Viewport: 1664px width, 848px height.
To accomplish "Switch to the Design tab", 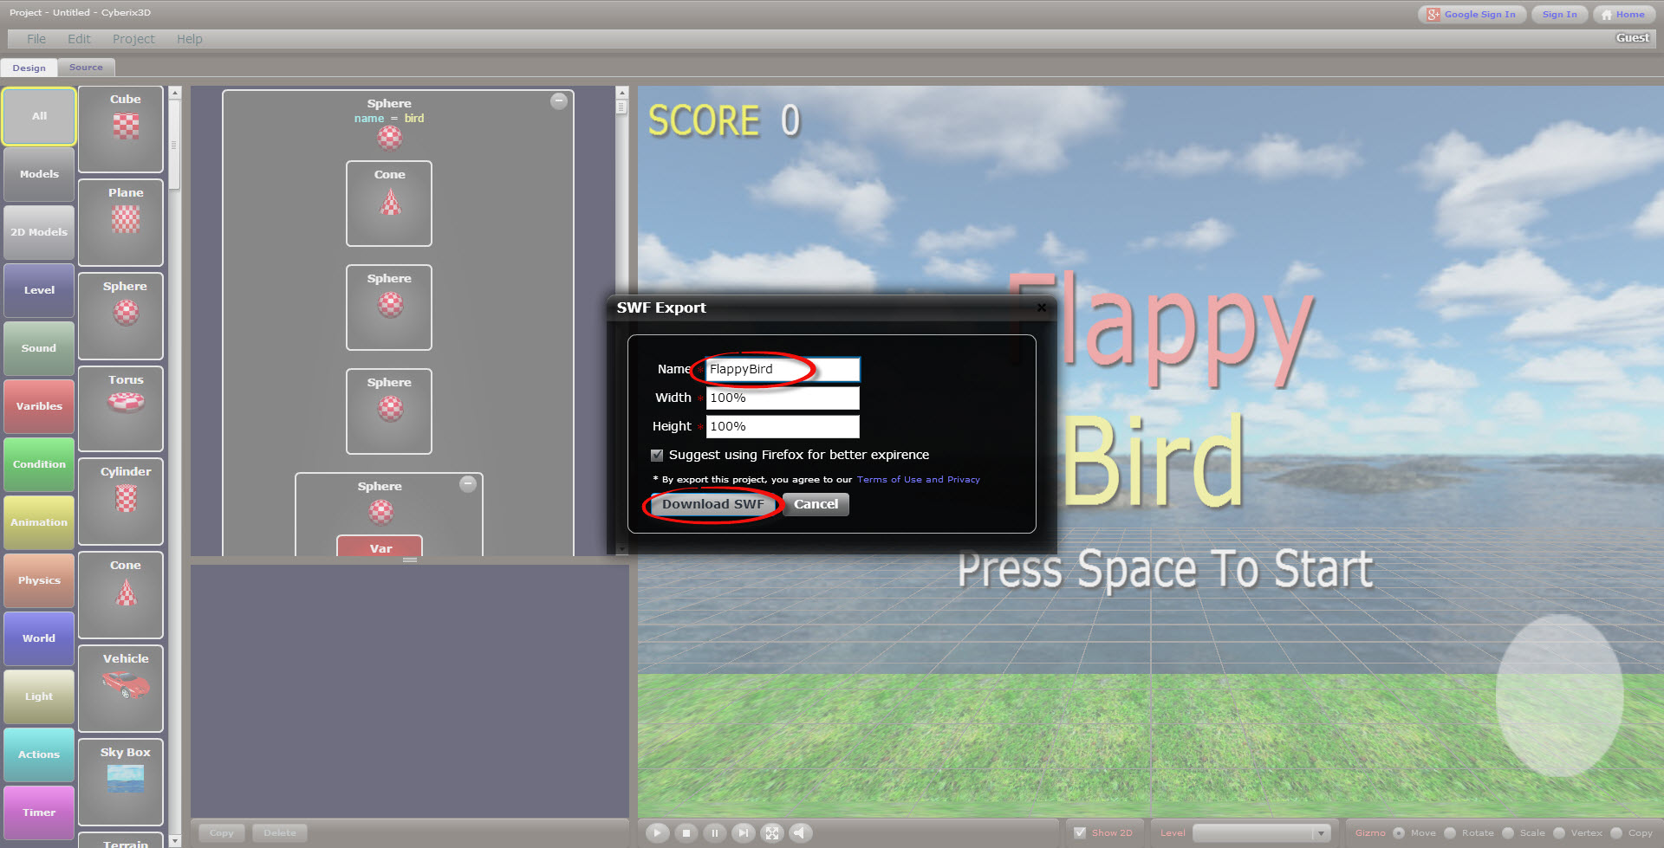I will click(x=29, y=68).
